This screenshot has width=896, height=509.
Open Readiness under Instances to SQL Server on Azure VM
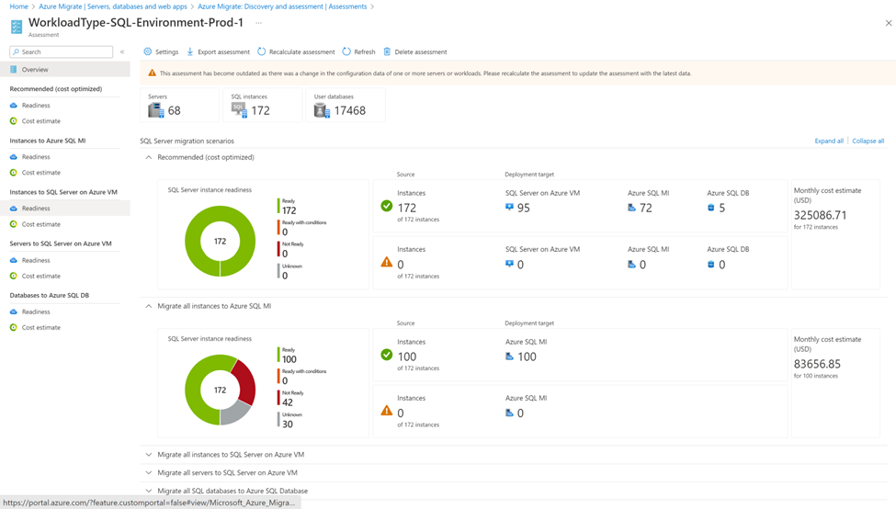[65, 208]
